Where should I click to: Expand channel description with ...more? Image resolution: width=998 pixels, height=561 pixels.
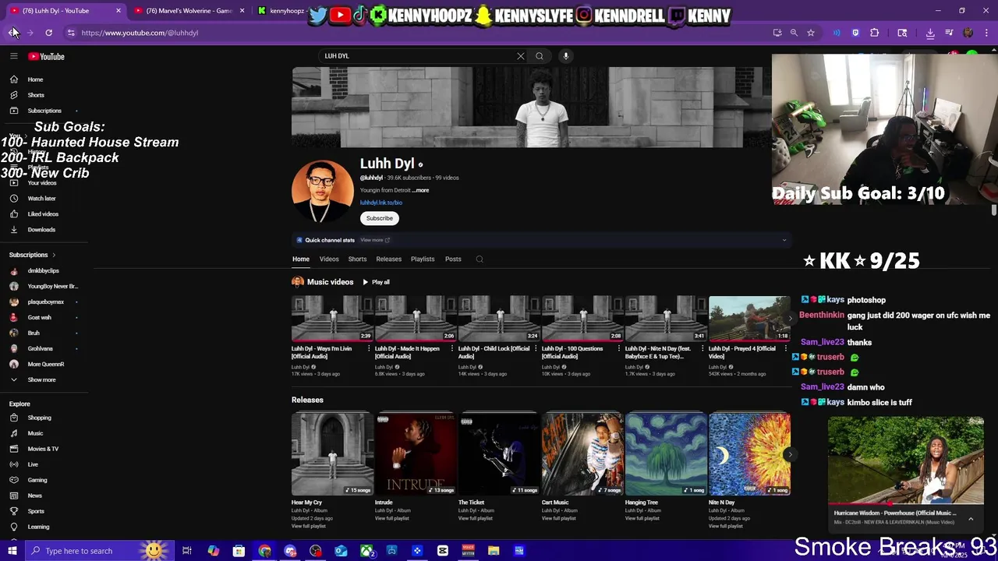click(x=420, y=190)
